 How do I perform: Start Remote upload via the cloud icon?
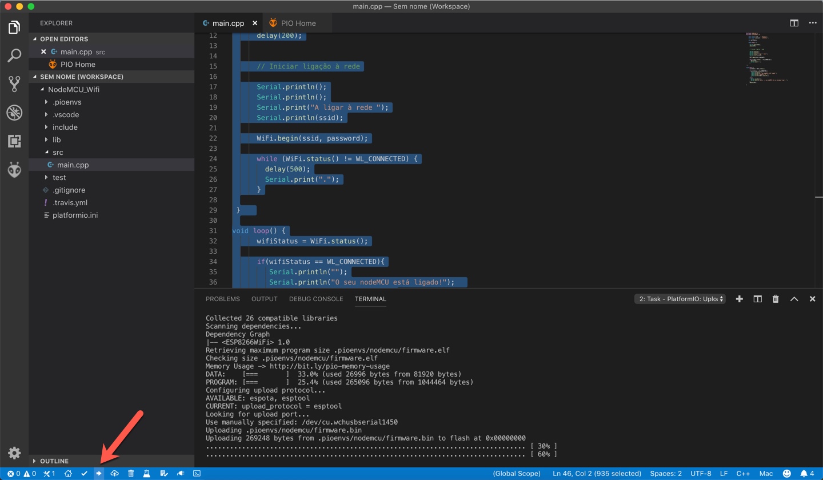point(115,474)
